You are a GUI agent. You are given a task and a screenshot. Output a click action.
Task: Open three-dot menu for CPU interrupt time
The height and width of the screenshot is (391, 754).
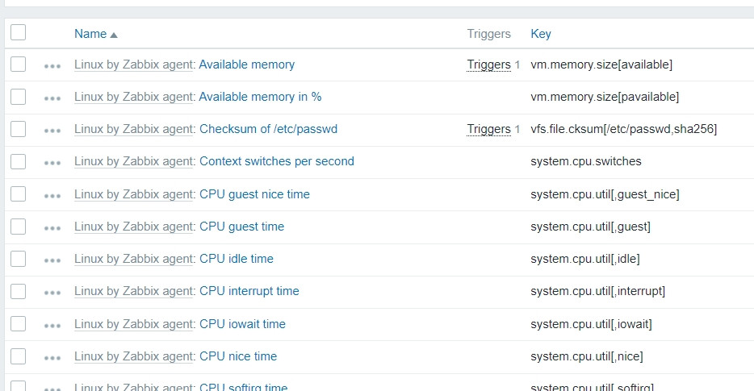52,292
